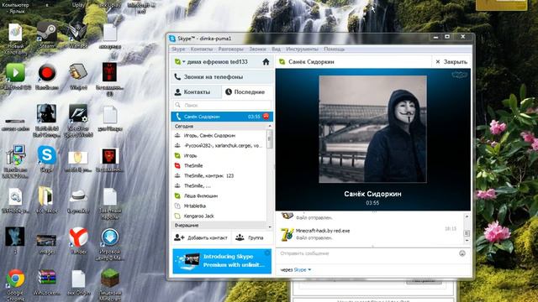
Task: Click the home icon in Skype
Action: [x=266, y=62]
